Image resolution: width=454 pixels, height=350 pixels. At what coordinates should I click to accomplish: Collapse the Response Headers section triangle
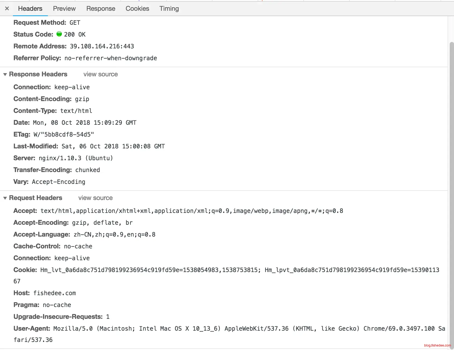[x=5, y=74]
